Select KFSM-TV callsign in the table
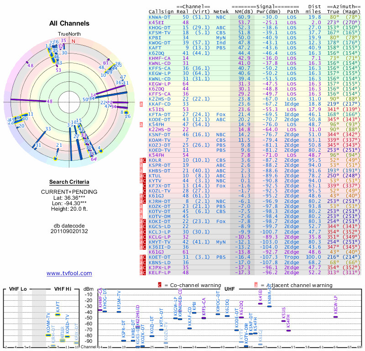The height and width of the screenshot is (351, 365). 159,33
